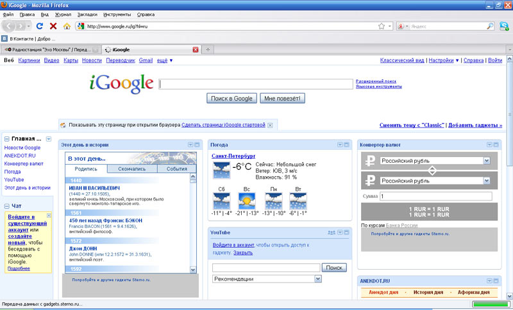Minimize the YouTube gadget
513x310 pixels.
coord(346,232)
